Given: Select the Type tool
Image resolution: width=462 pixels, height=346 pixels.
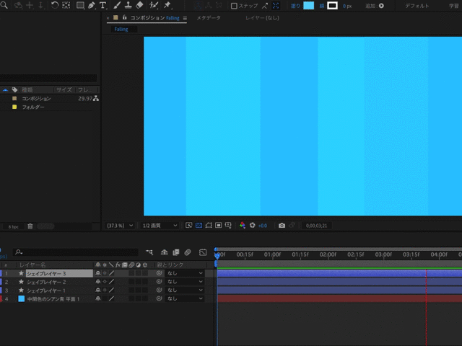Looking at the screenshot, I should (103, 6).
